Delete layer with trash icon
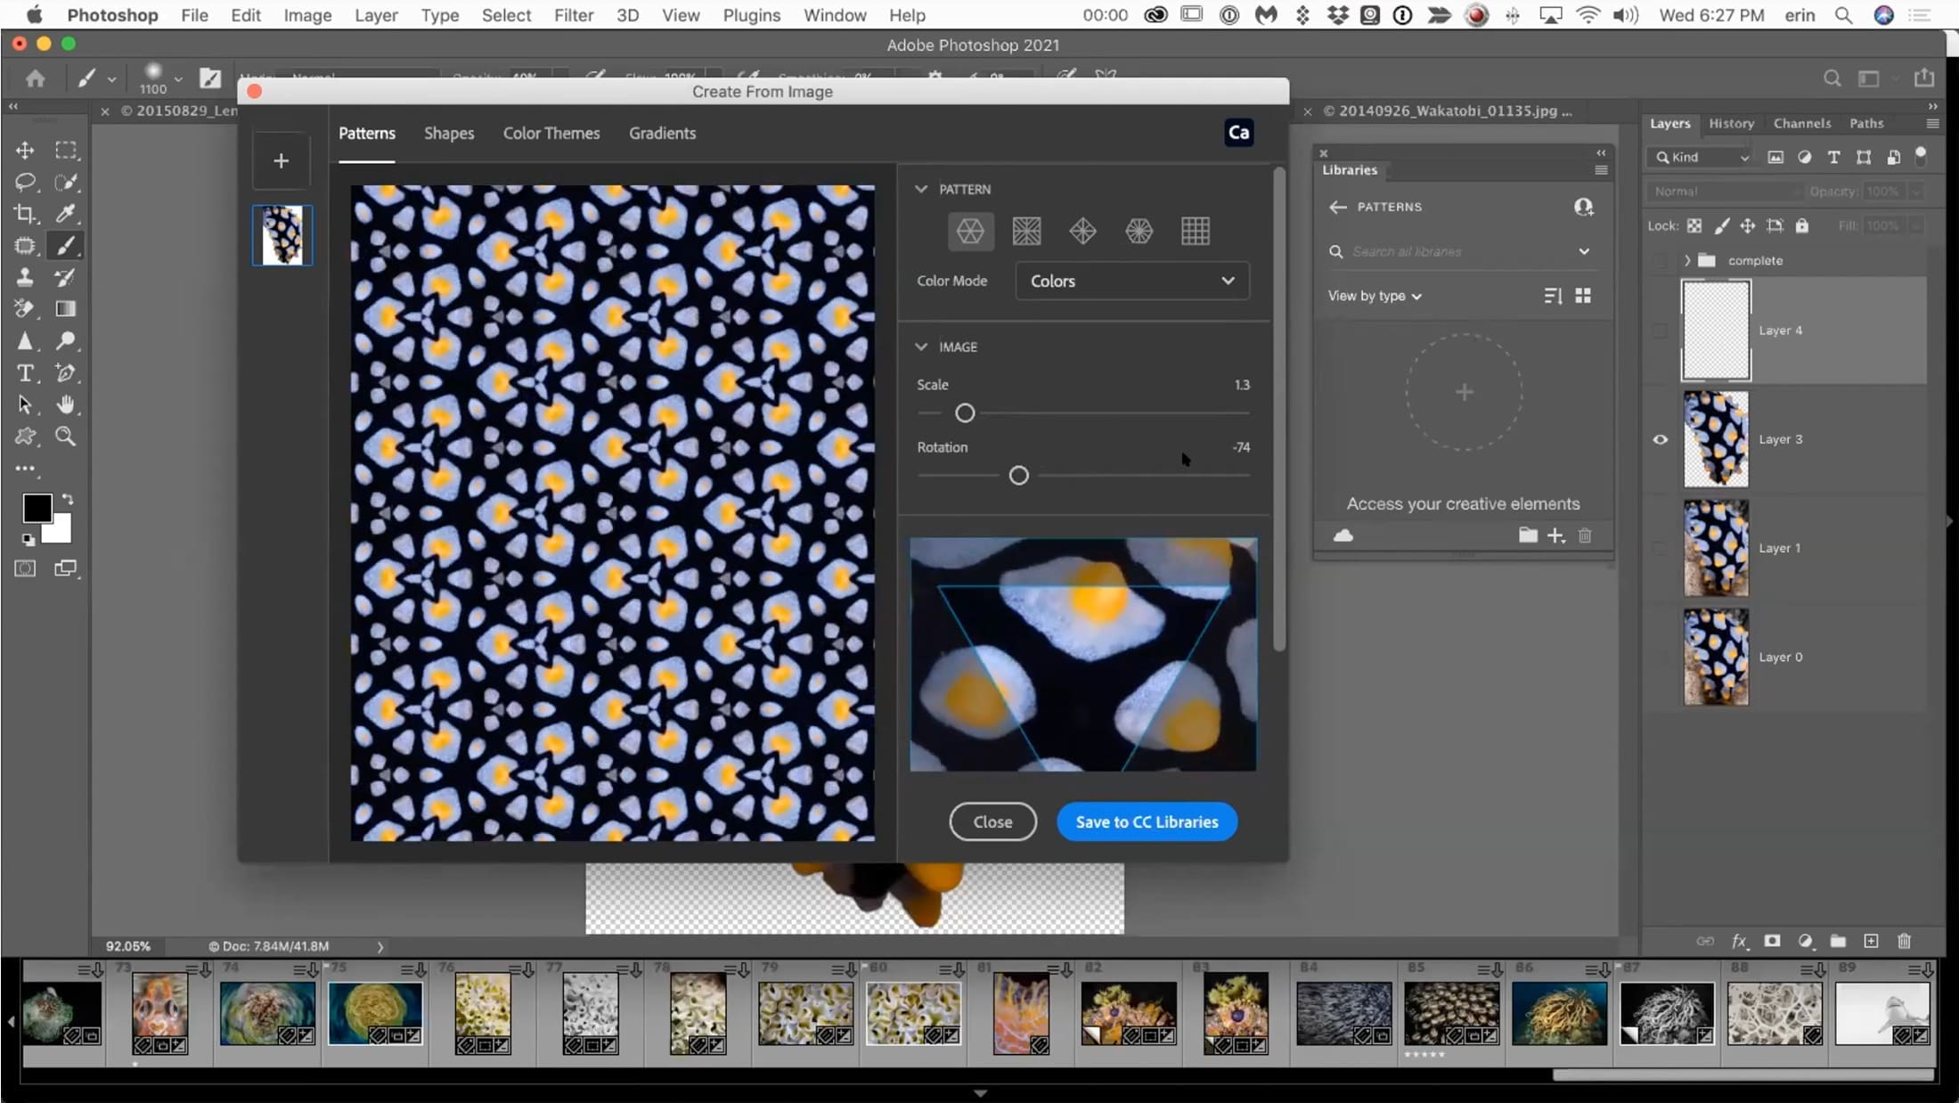The width and height of the screenshot is (1959, 1103). click(1904, 941)
